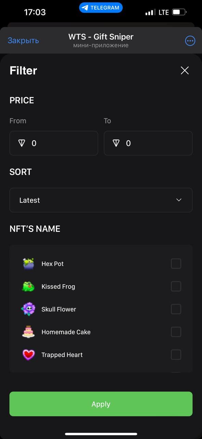202x439 pixels.
Task: Click the TON symbol in the To price field
Action: pos(116,143)
